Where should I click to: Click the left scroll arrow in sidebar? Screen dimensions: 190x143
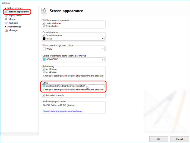(x=2, y=133)
